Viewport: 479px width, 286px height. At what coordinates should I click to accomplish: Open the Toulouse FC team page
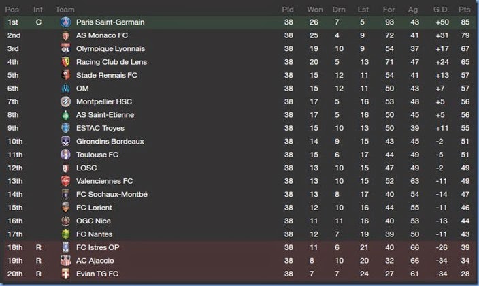point(97,155)
